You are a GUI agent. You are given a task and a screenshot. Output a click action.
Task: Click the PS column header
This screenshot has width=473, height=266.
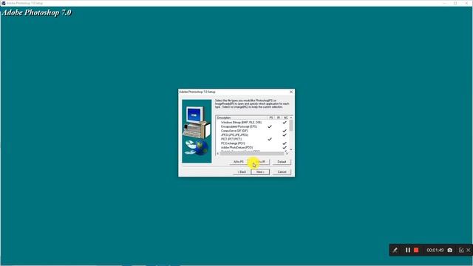271,117
